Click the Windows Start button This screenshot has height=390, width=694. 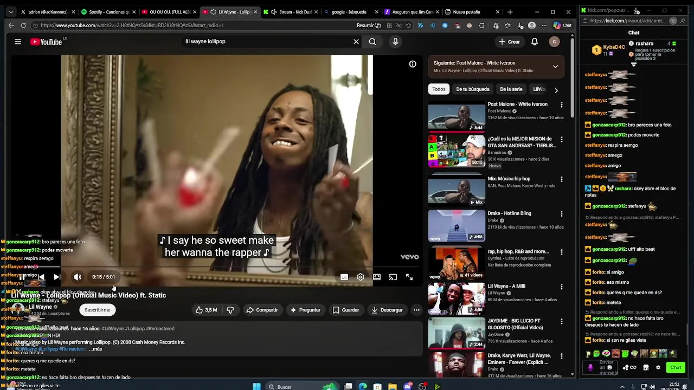pos(256,387)
